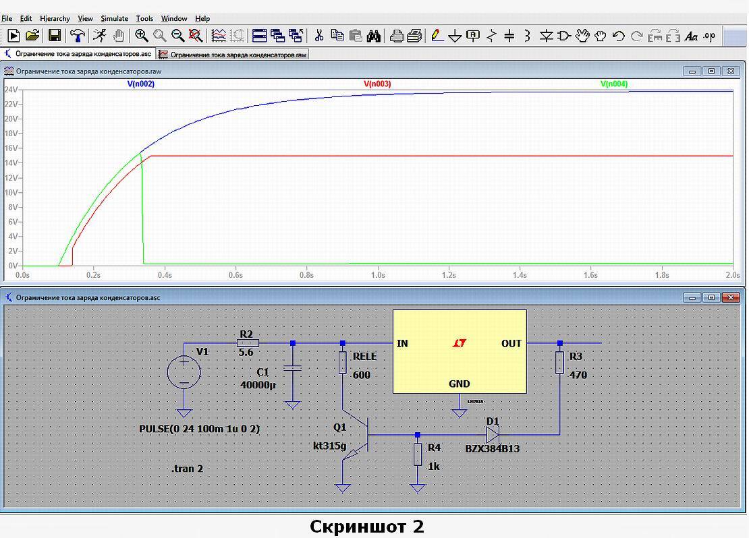The width and height of the screenshot is (749, 538).
Task: Pick the capacitor tool in the toolbar
Action: point(509,36)
